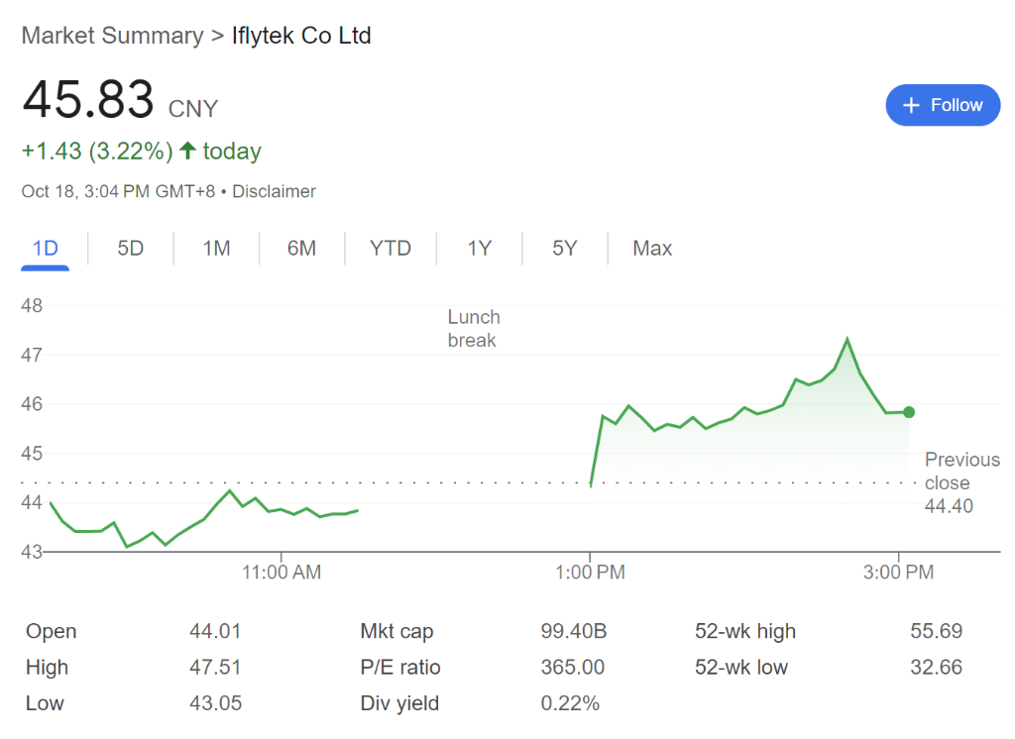Click the 45.83 current price

pyautogui.click(x=88, y=99)
